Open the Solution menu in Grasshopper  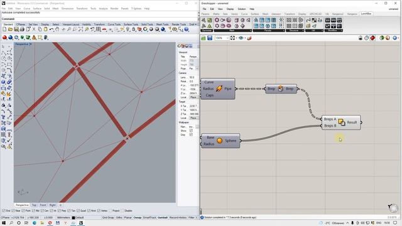[242, 9]
